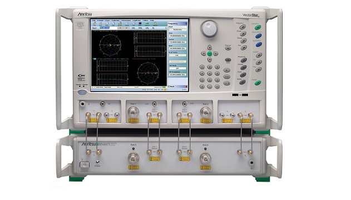
Task: Toggle the oval standby button below the screen
Action: [82, 93]
